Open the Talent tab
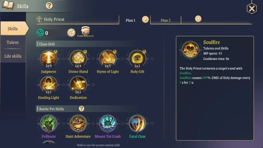 13,42
